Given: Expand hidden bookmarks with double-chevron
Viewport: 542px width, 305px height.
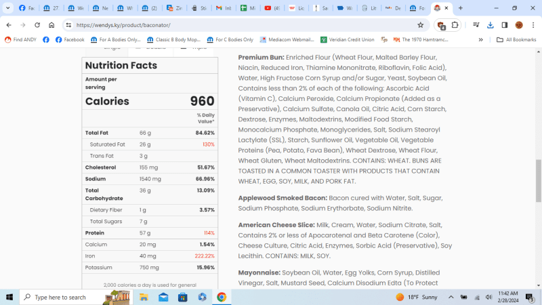Looking at the screenshot, I should 481,40.
